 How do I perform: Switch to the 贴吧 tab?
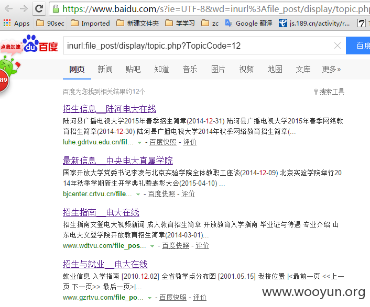[x=133, y=69]
